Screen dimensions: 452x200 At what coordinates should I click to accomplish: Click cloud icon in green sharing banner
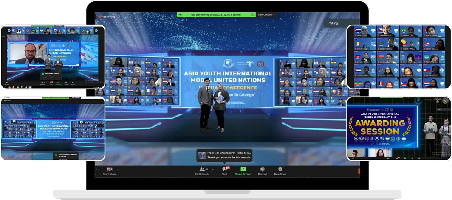point(252,14)
